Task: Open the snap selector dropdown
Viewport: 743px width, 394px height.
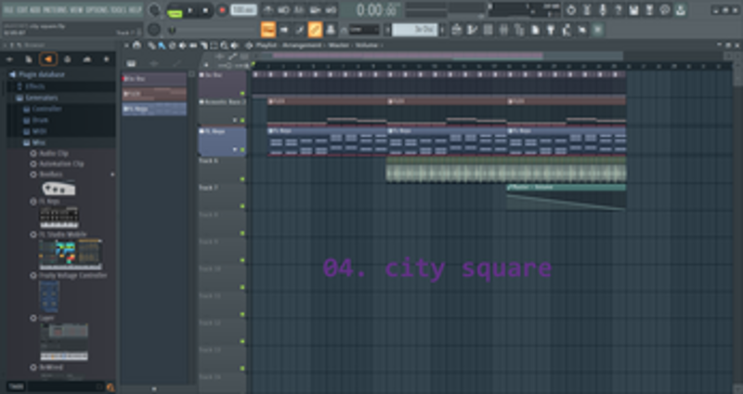Action: click(x=364, y=30)
